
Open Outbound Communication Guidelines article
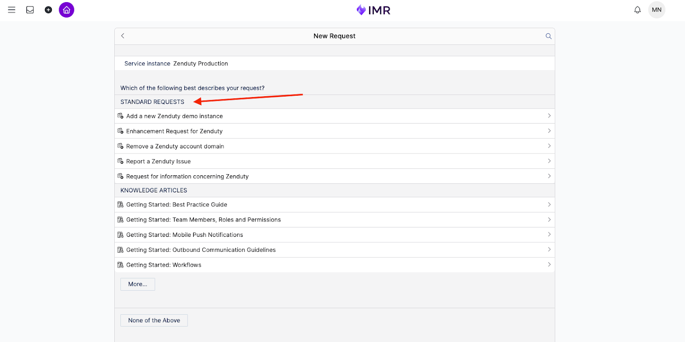(335, 250)
